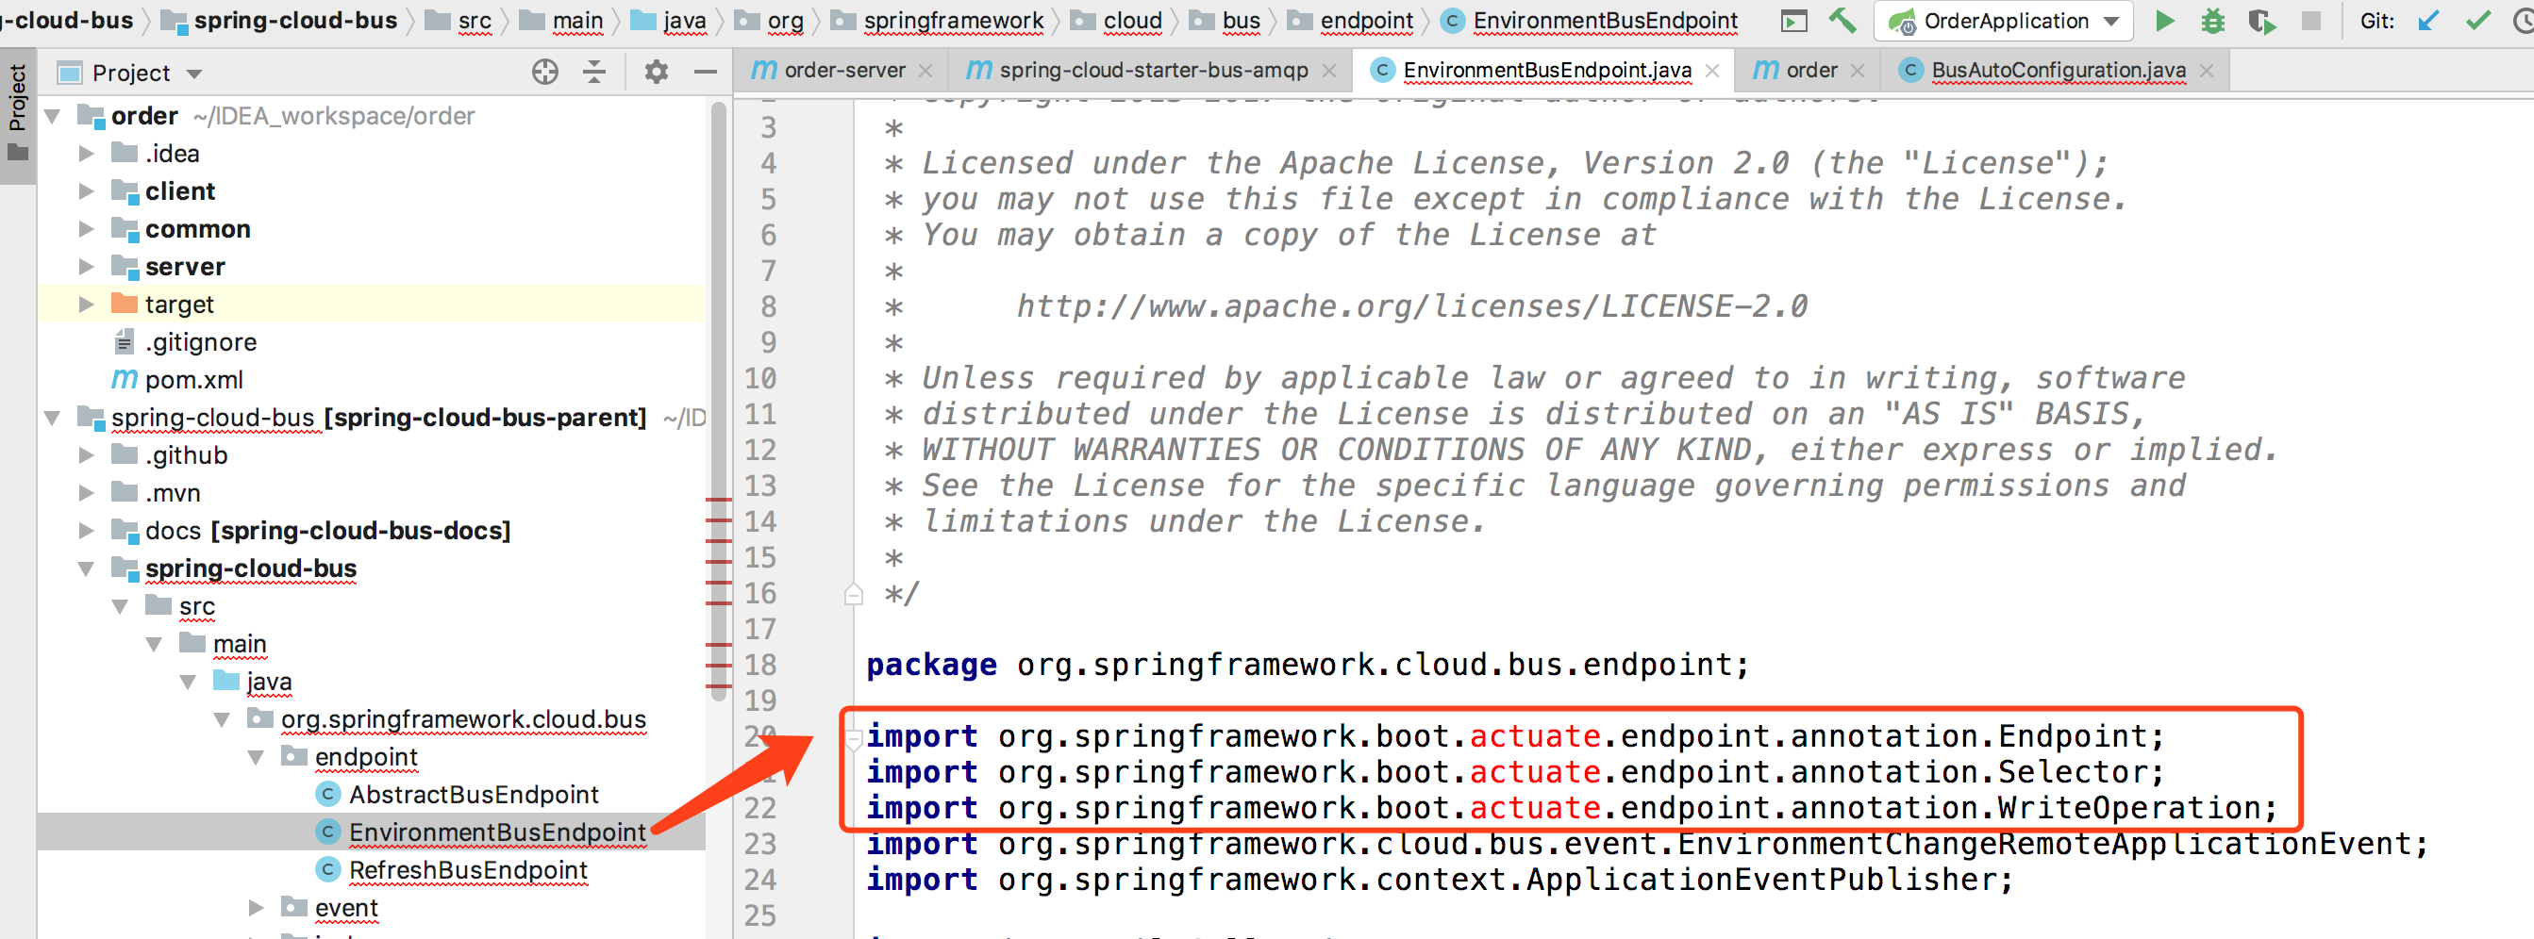Click the Project panel vertical scrollbar
The height and width of the screenshot is (939, 2534).
[718, 404]
